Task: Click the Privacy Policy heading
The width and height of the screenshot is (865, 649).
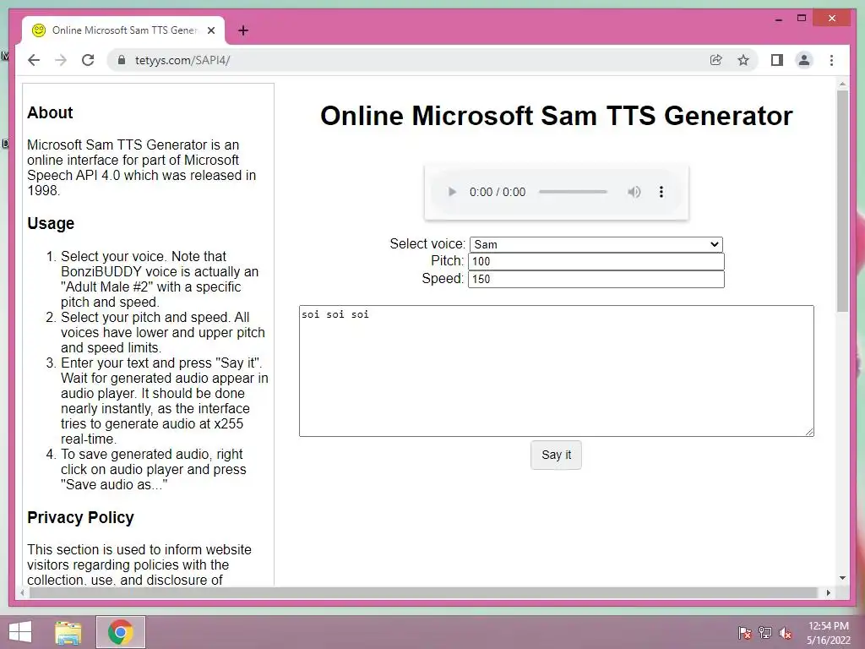Action: [x=80, y=518]
